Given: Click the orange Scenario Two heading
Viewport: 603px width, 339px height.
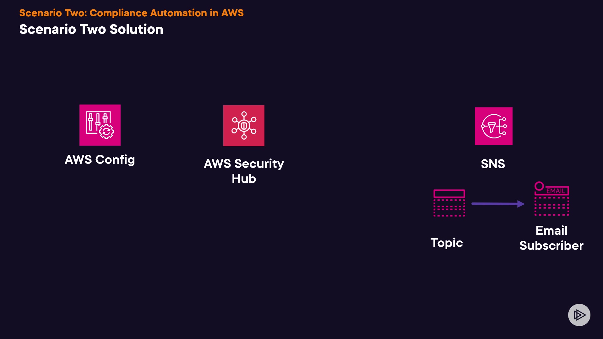Looking at the screenshot, I should click(131, 13).
